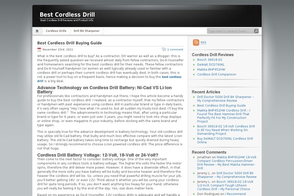Screen dimensions: 294x196
Task: Open Makita BHP452HW Cordless Drill recent article
Action: (223, 116)
